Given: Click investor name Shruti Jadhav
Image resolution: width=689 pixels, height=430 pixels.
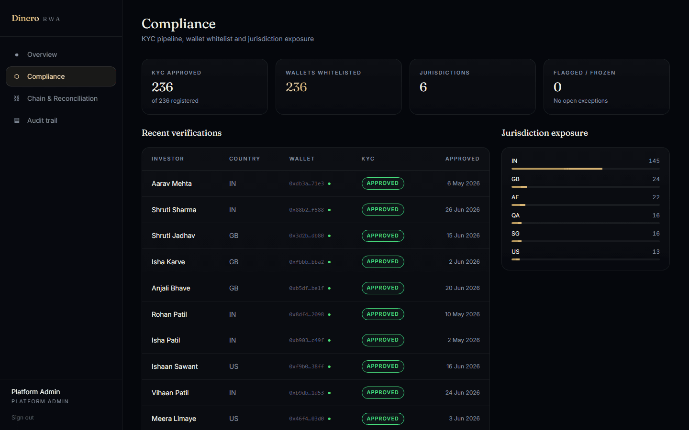Looking at the screenshot, I should pyautogui.click(x=173, y=236).
